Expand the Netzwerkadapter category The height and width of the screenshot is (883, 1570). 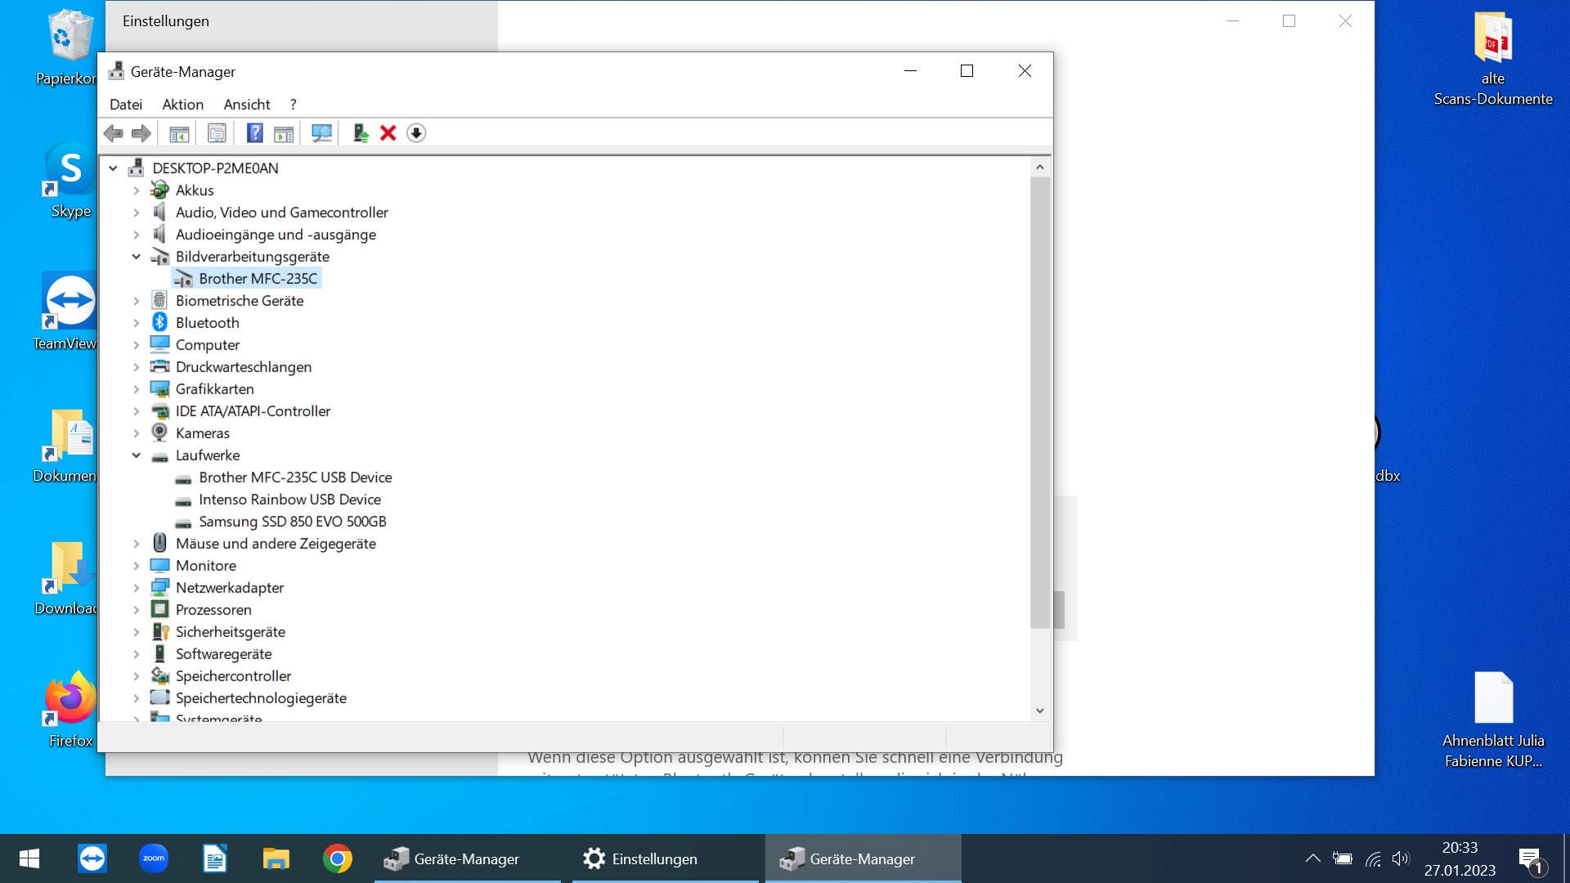coord(137,588)
